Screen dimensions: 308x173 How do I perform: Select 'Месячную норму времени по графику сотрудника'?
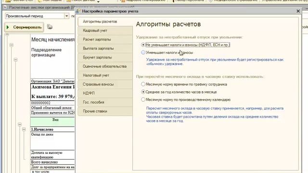tap(143, 85)
